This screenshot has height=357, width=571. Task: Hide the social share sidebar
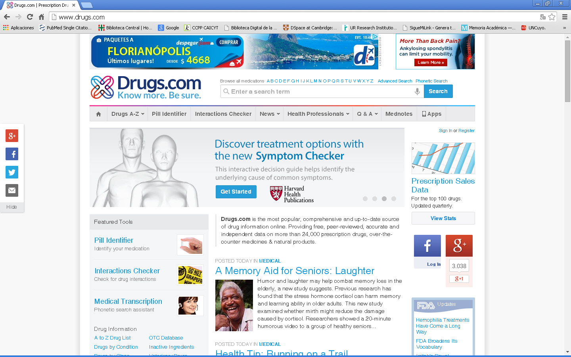11,207
